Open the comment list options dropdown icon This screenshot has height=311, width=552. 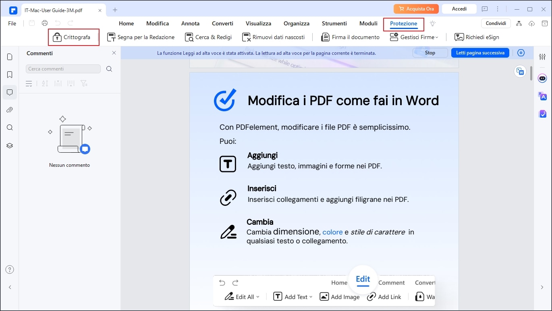(29, 83)
